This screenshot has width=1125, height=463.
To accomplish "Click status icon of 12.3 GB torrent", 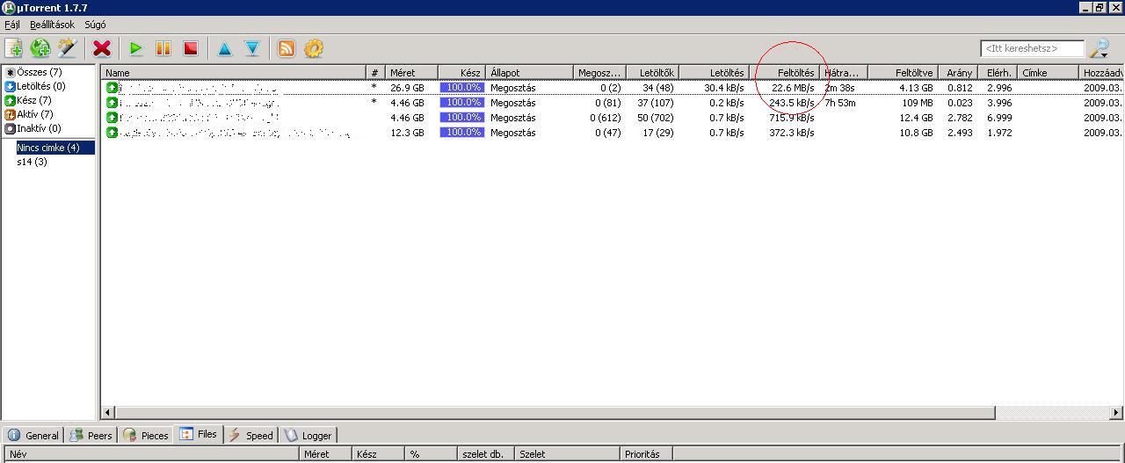I will pos(112,133).
